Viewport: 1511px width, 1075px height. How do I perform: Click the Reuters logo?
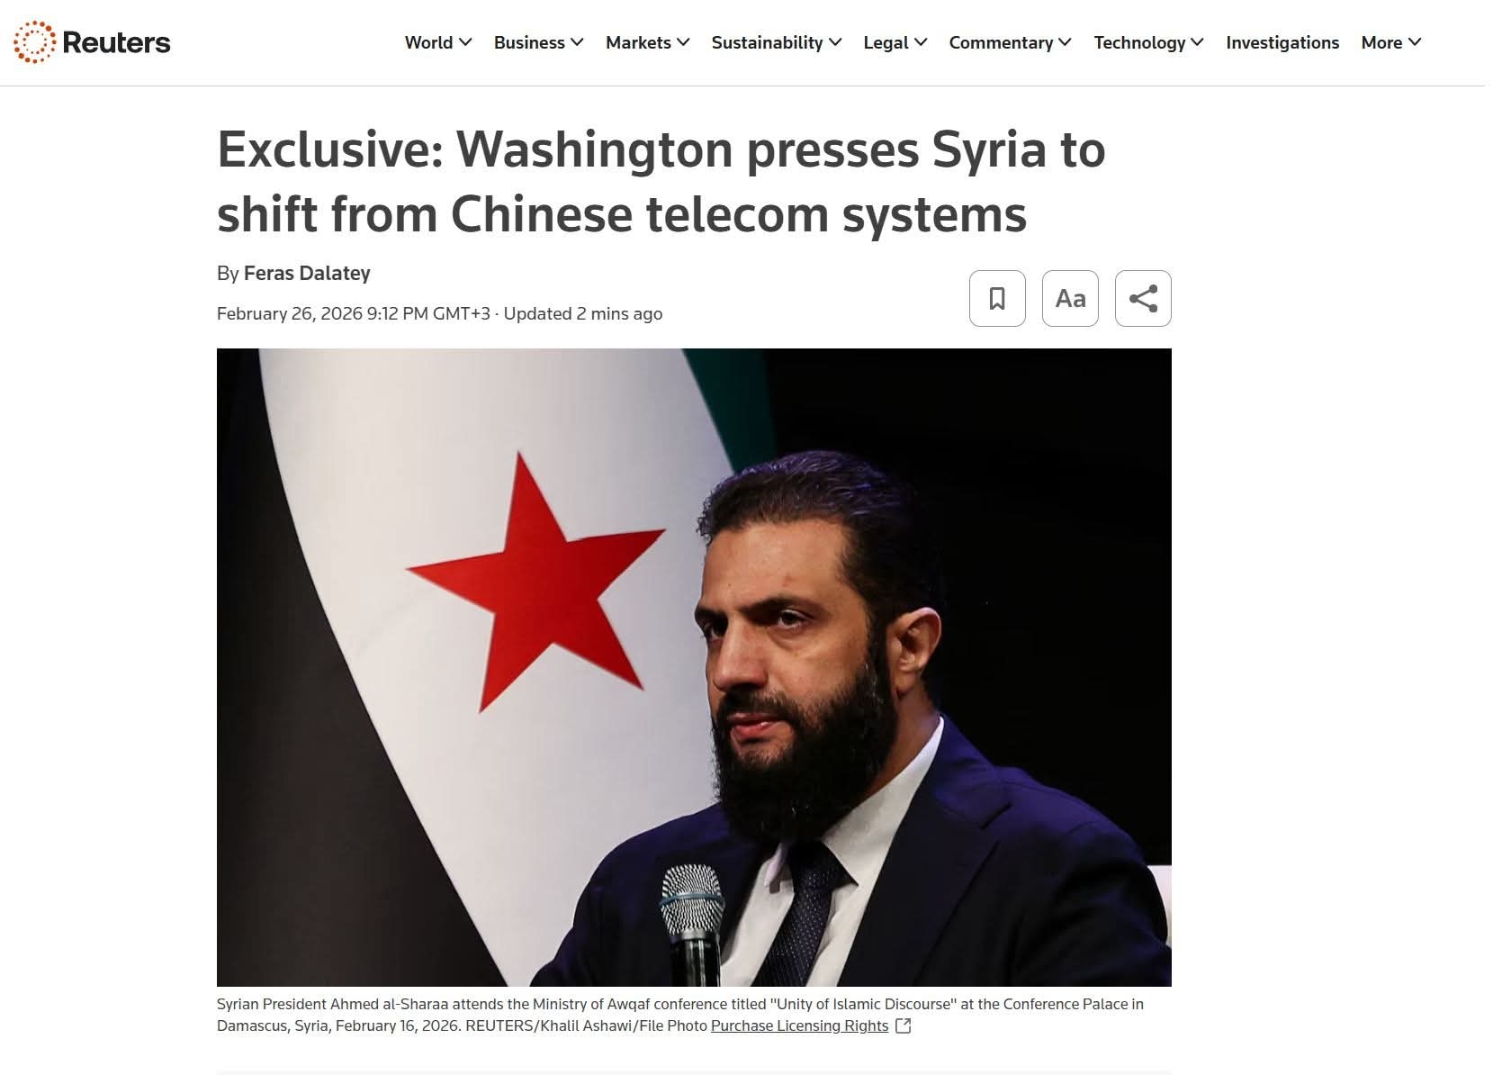click(x=92, y=42)
